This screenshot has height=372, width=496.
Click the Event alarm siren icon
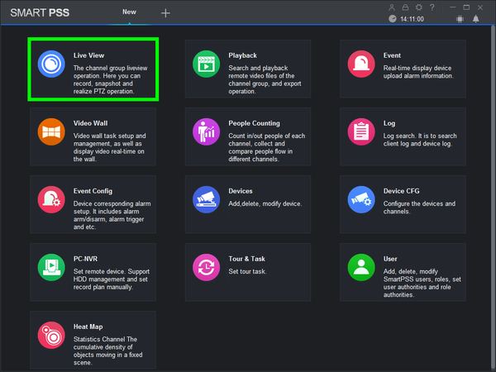pyautogui.click(x=361, y=64)
